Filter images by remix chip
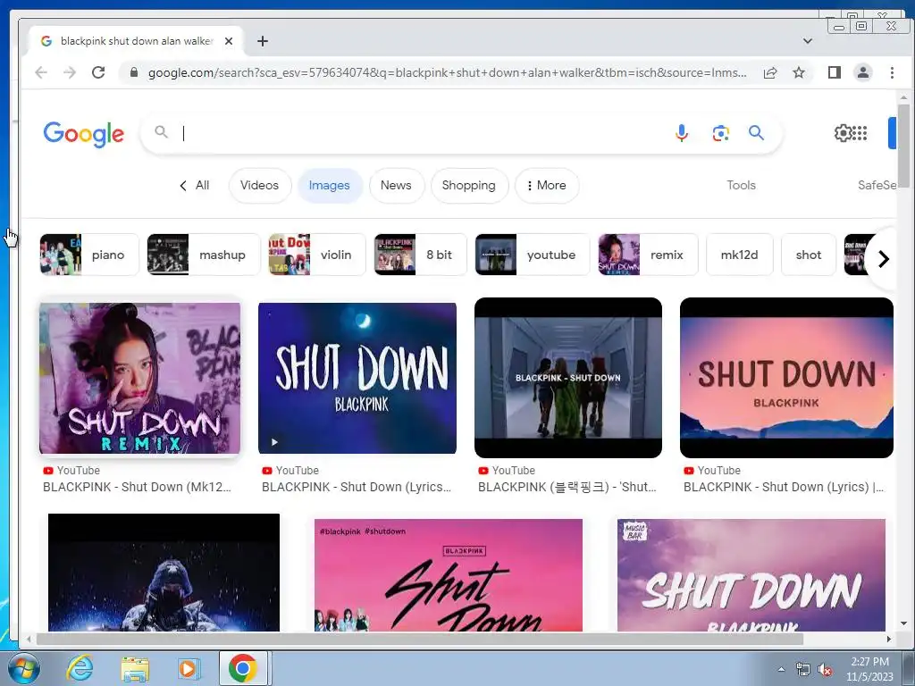Screen dimensions: 915x686 pyautogui.click(x=648, y=255)
